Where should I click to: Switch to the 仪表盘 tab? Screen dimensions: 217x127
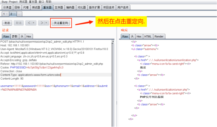(x=7, y=7)
